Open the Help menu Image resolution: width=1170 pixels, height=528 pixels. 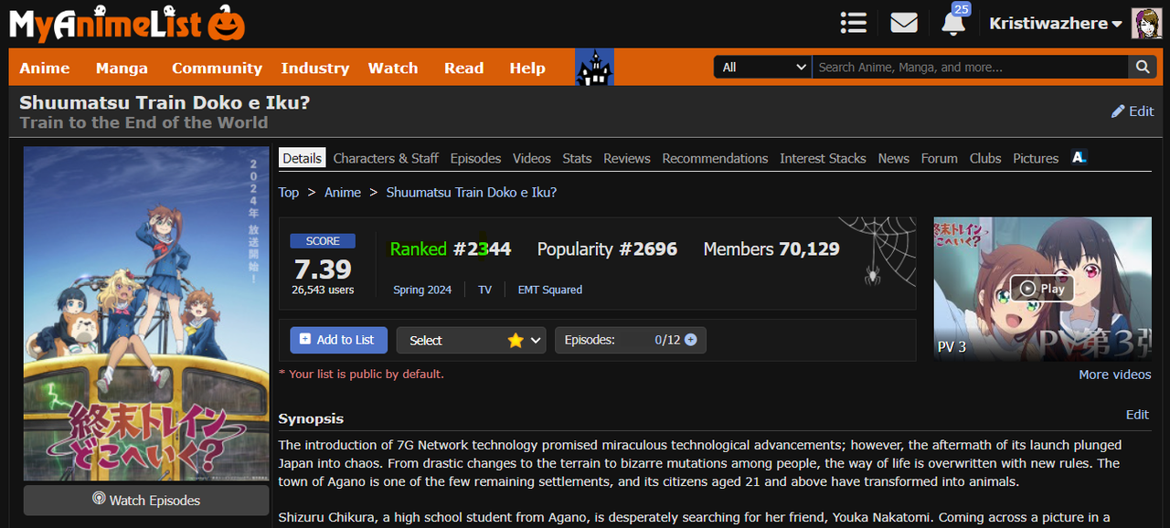527,68
